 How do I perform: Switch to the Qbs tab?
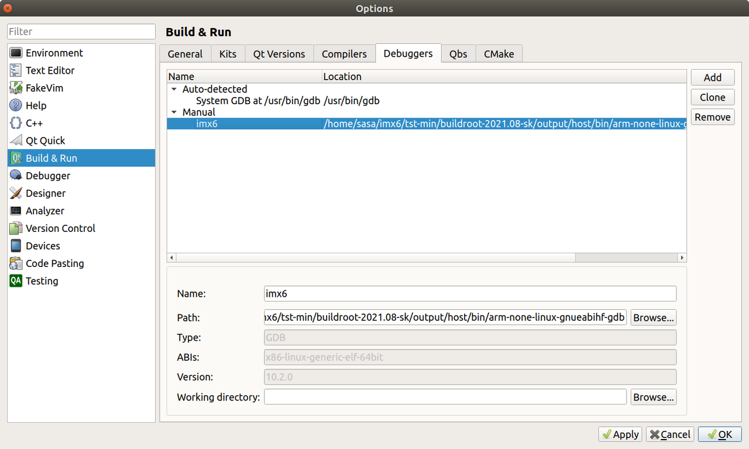(458, 54)
